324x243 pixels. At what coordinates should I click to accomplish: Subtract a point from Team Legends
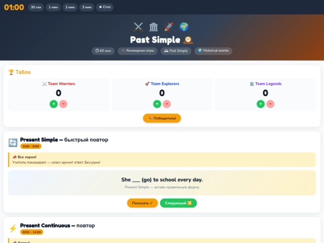point(270,104)
